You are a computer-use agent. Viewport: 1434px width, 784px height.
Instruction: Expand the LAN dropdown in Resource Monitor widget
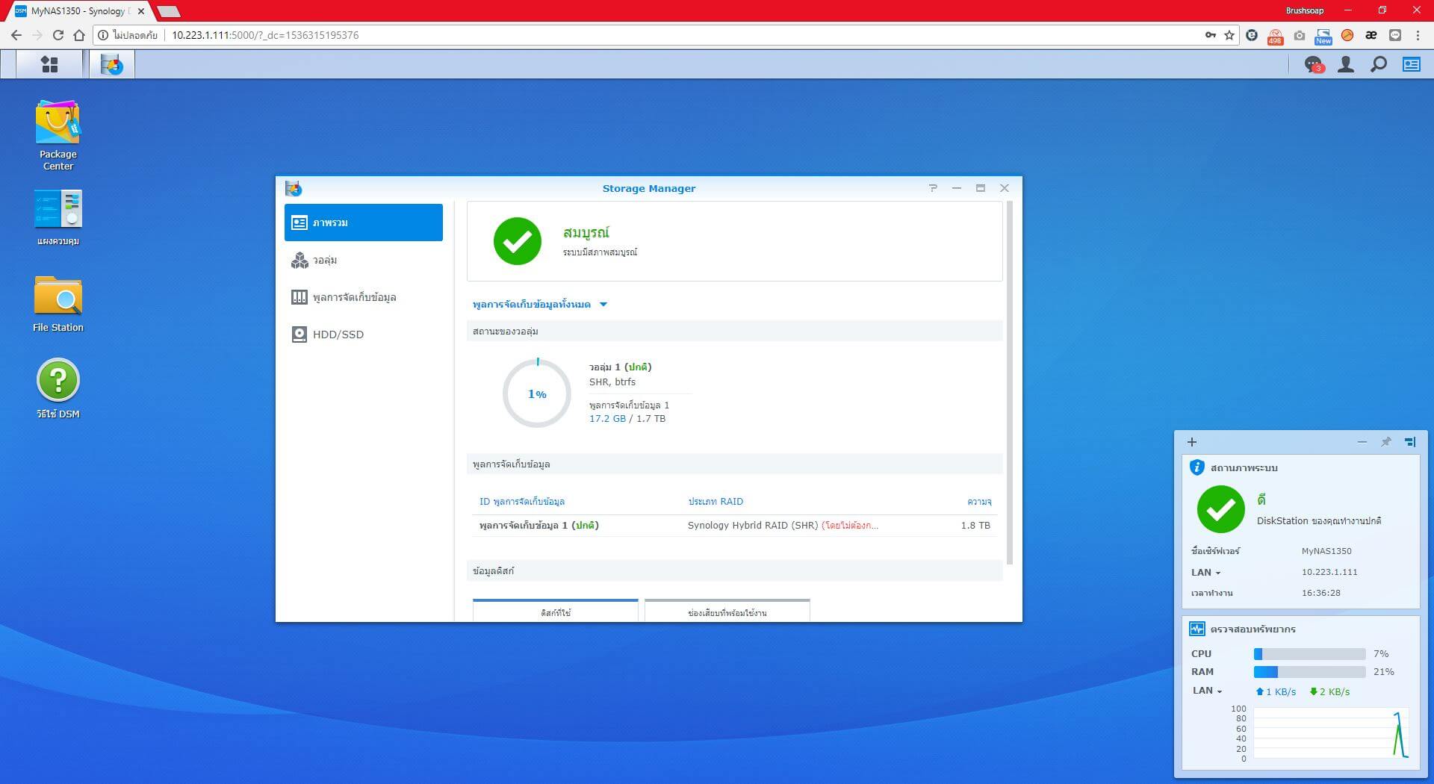1206,691
